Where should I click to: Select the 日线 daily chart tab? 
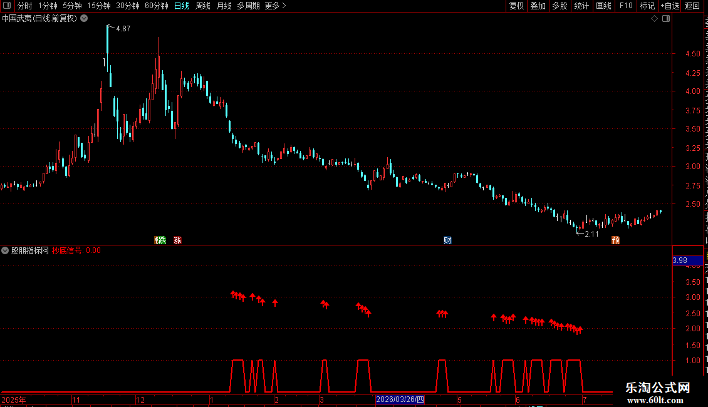pyautogui.click(x=182, y=6)
